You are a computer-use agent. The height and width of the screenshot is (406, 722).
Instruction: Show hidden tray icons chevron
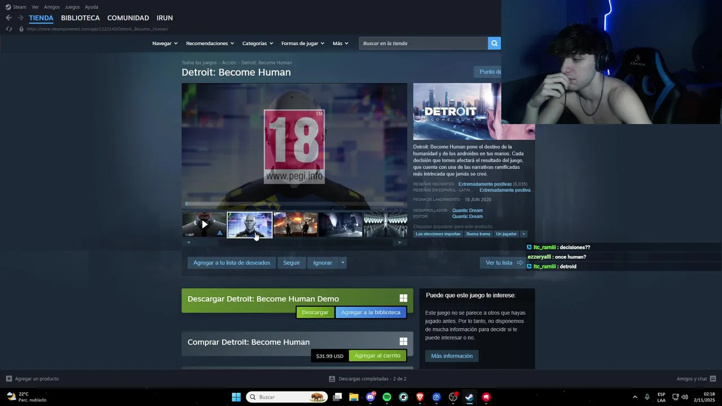tap(635, 397)
